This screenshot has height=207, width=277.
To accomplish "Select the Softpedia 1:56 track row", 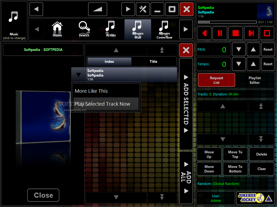I will 131,75.
